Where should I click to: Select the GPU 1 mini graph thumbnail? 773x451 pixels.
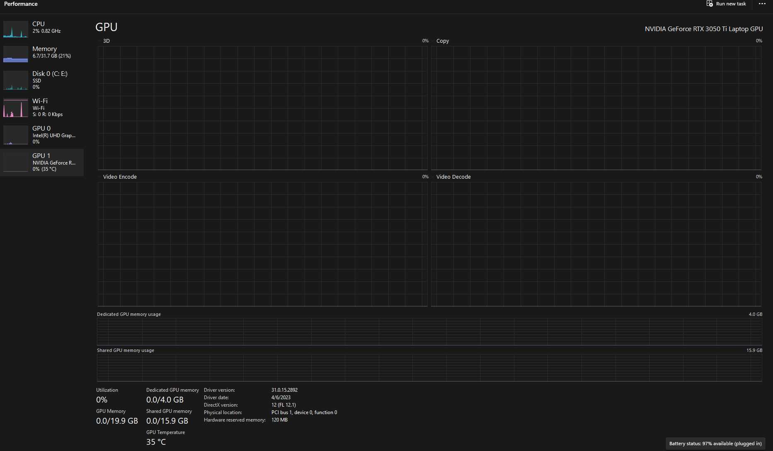point(16,162)
